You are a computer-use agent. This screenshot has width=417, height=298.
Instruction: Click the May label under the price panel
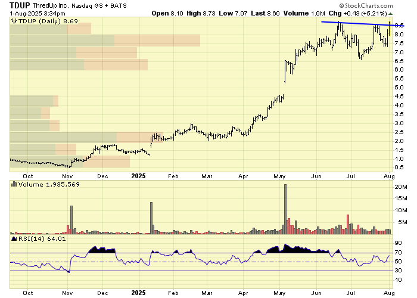click(x=279, y=176)
